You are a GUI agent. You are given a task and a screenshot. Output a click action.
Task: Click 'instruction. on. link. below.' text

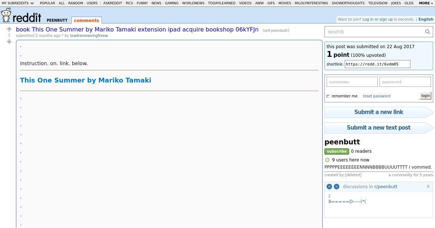coord(54,63)
